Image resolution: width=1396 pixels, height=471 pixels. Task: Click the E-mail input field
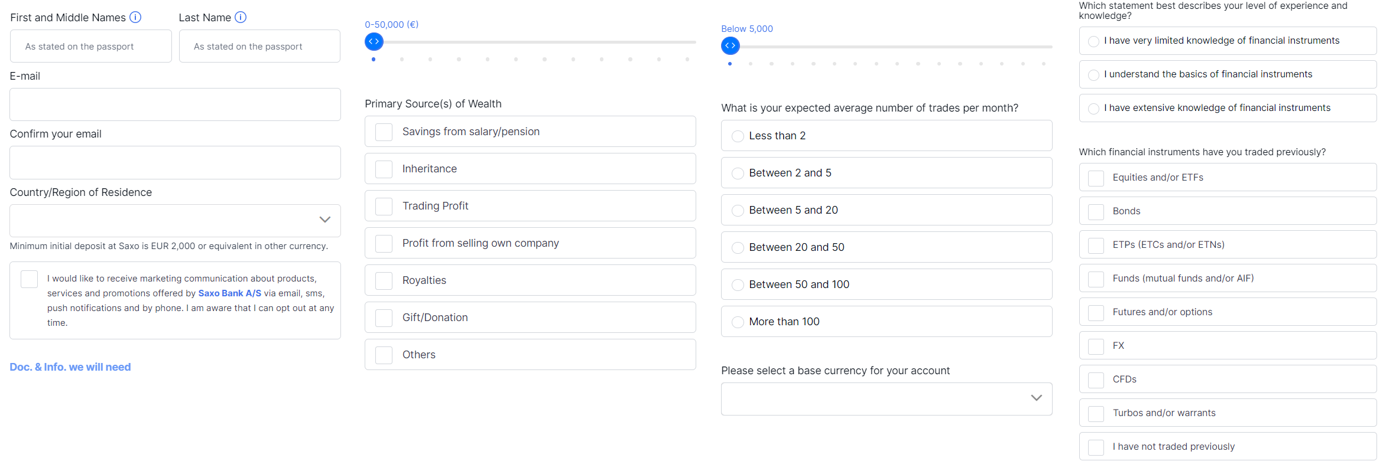point(175,104)
